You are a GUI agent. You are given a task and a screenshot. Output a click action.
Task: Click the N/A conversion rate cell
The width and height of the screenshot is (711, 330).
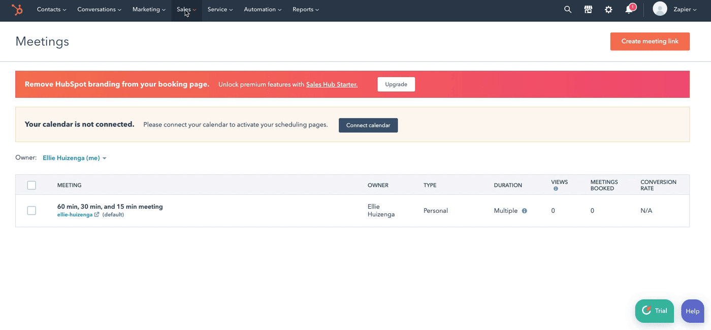point(647,211)
